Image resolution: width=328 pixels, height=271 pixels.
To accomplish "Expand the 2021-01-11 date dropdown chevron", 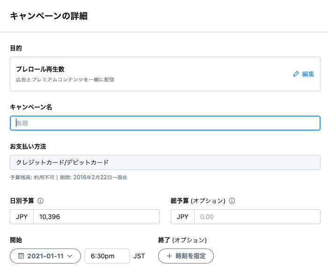I will tap(70, 256).
